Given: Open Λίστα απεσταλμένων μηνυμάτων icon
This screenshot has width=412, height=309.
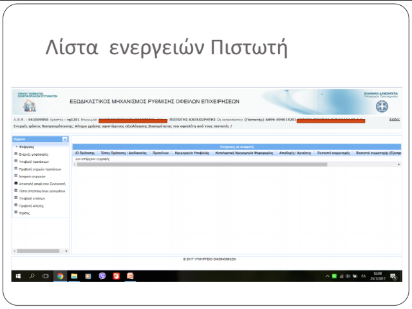Looking at the screenshot, I should coord(15,191).
